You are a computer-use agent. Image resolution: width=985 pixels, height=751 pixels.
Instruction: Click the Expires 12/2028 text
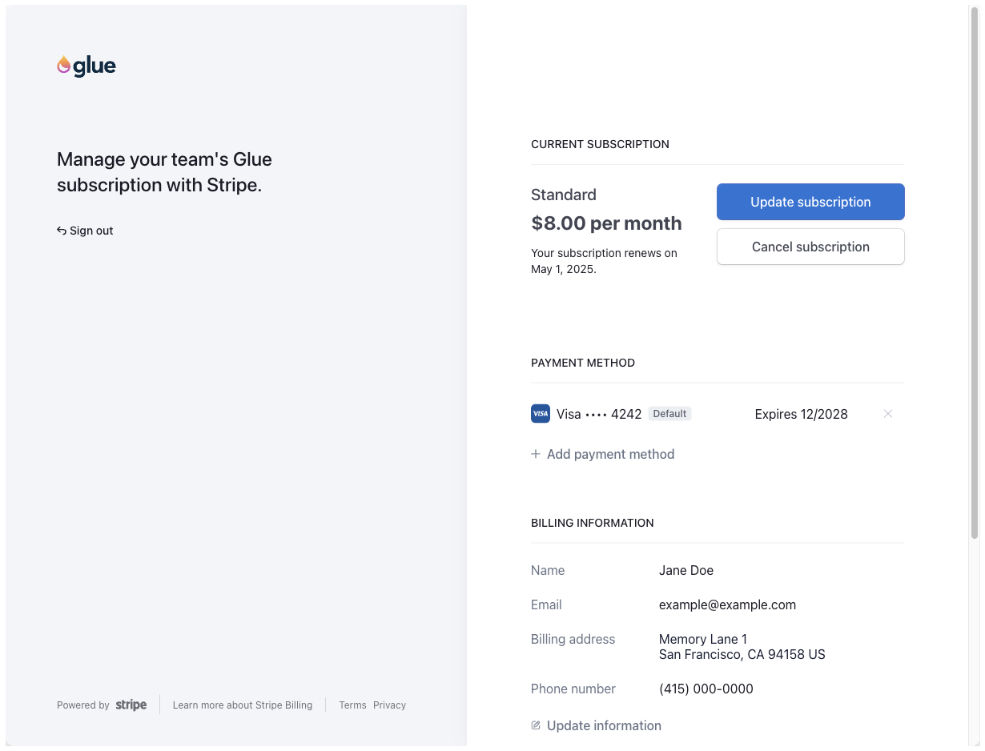(801, 414)
